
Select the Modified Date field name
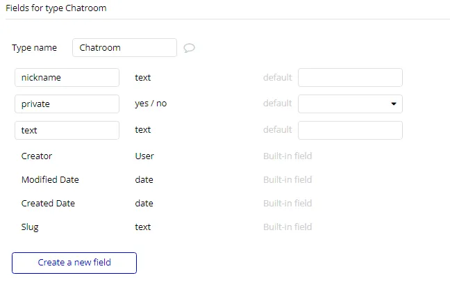(50, 180)
